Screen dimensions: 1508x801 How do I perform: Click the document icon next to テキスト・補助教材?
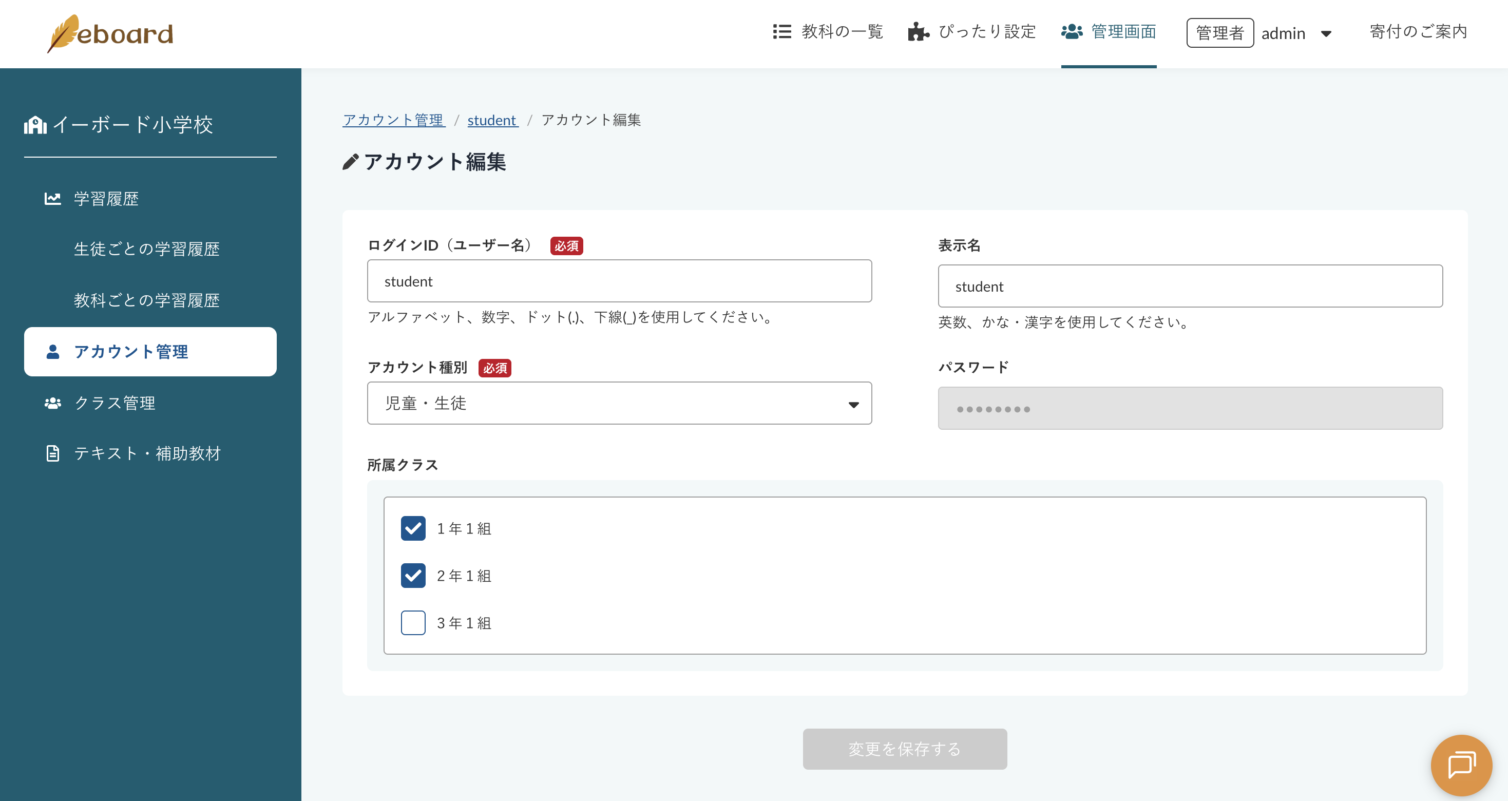tap(53, 453)
